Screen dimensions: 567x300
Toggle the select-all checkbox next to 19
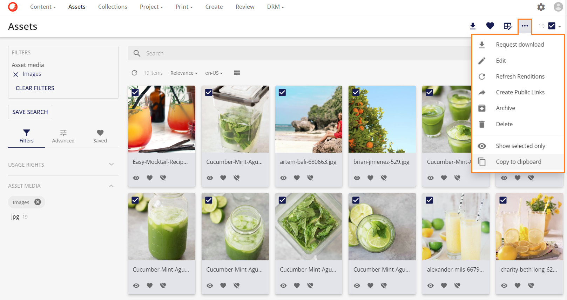(552, 26)
